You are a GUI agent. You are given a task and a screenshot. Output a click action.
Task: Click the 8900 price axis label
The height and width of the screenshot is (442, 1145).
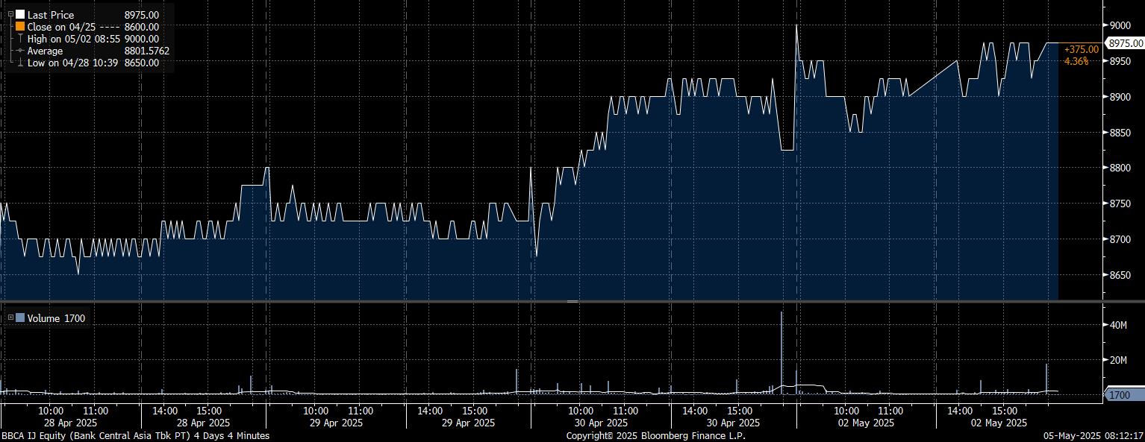pyautogui.click(x=1121, y=97)
